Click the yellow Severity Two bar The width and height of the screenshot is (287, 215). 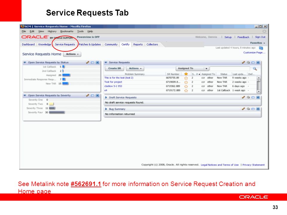(x=51, y=104)
